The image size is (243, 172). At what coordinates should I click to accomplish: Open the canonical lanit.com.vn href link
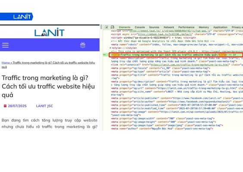coord(190,65)
